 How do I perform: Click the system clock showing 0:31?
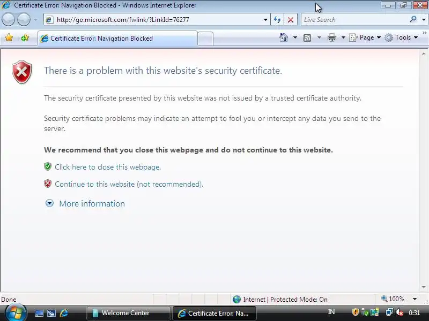click(x=414, y=312)
